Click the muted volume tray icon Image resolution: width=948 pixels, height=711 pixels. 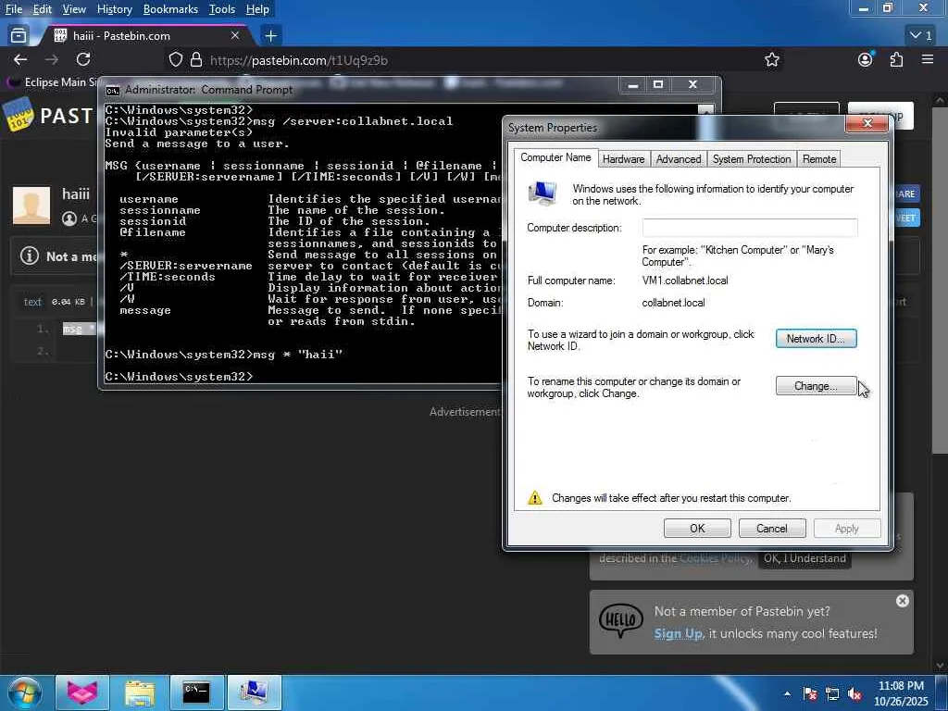pyautogui.click(x=854, y=693)
